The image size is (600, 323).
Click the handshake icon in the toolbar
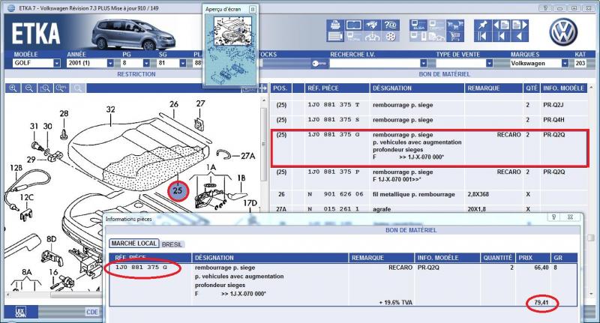pos(372,25)
